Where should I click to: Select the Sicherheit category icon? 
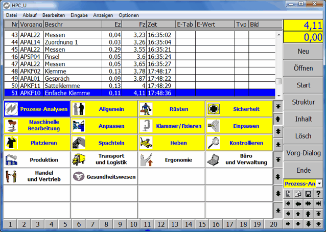tap(214, 109)
